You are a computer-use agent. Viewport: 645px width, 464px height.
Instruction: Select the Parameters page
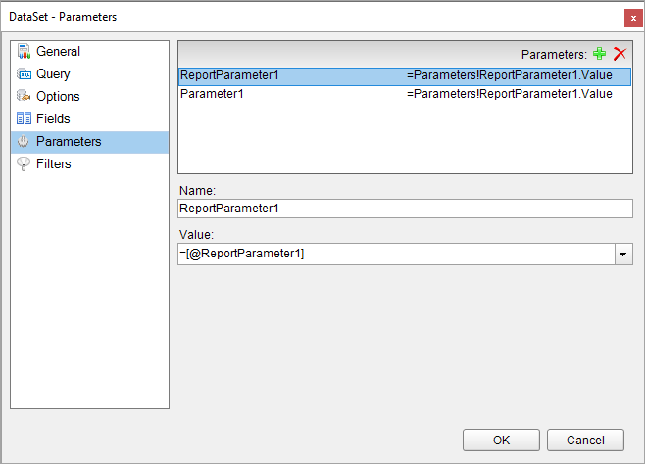tap(89, 142)
